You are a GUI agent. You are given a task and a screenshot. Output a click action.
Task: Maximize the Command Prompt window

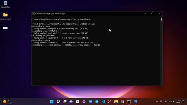(x=152, y=14)
